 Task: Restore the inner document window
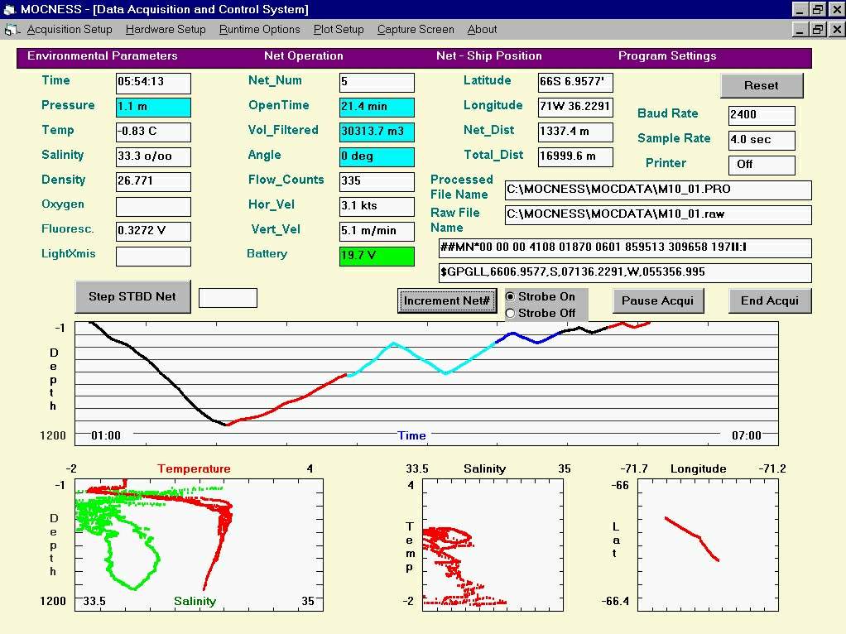[818, 29]
